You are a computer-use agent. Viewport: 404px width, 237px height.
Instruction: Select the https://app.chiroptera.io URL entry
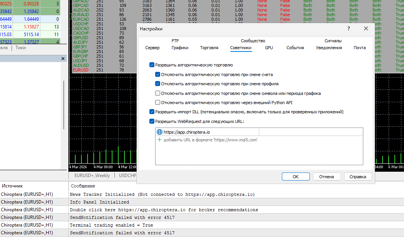click(187, 132)
